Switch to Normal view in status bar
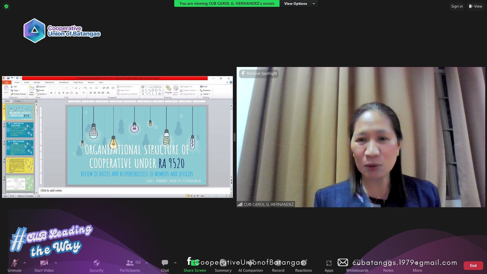487x274 pixels. pyautogui.click(x=188, y=196)
